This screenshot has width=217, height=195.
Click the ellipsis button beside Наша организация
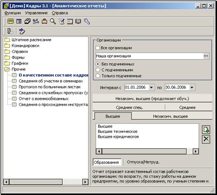(206, 56)
